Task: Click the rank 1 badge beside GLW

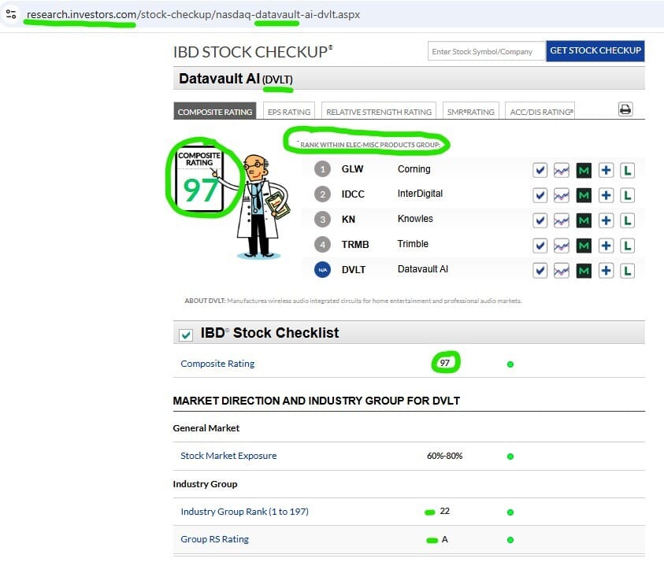Action: click(322, 169)
